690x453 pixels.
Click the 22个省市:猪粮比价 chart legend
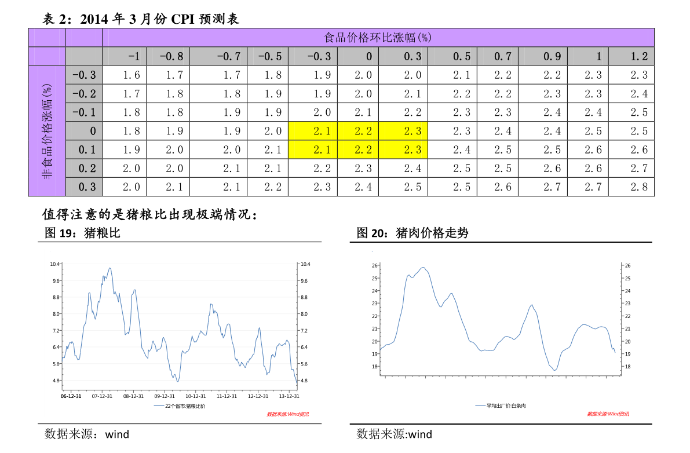180,406
